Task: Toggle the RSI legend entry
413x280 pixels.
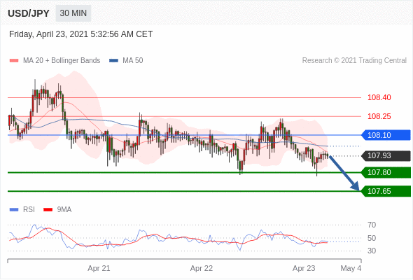Action: click(22, 210)
